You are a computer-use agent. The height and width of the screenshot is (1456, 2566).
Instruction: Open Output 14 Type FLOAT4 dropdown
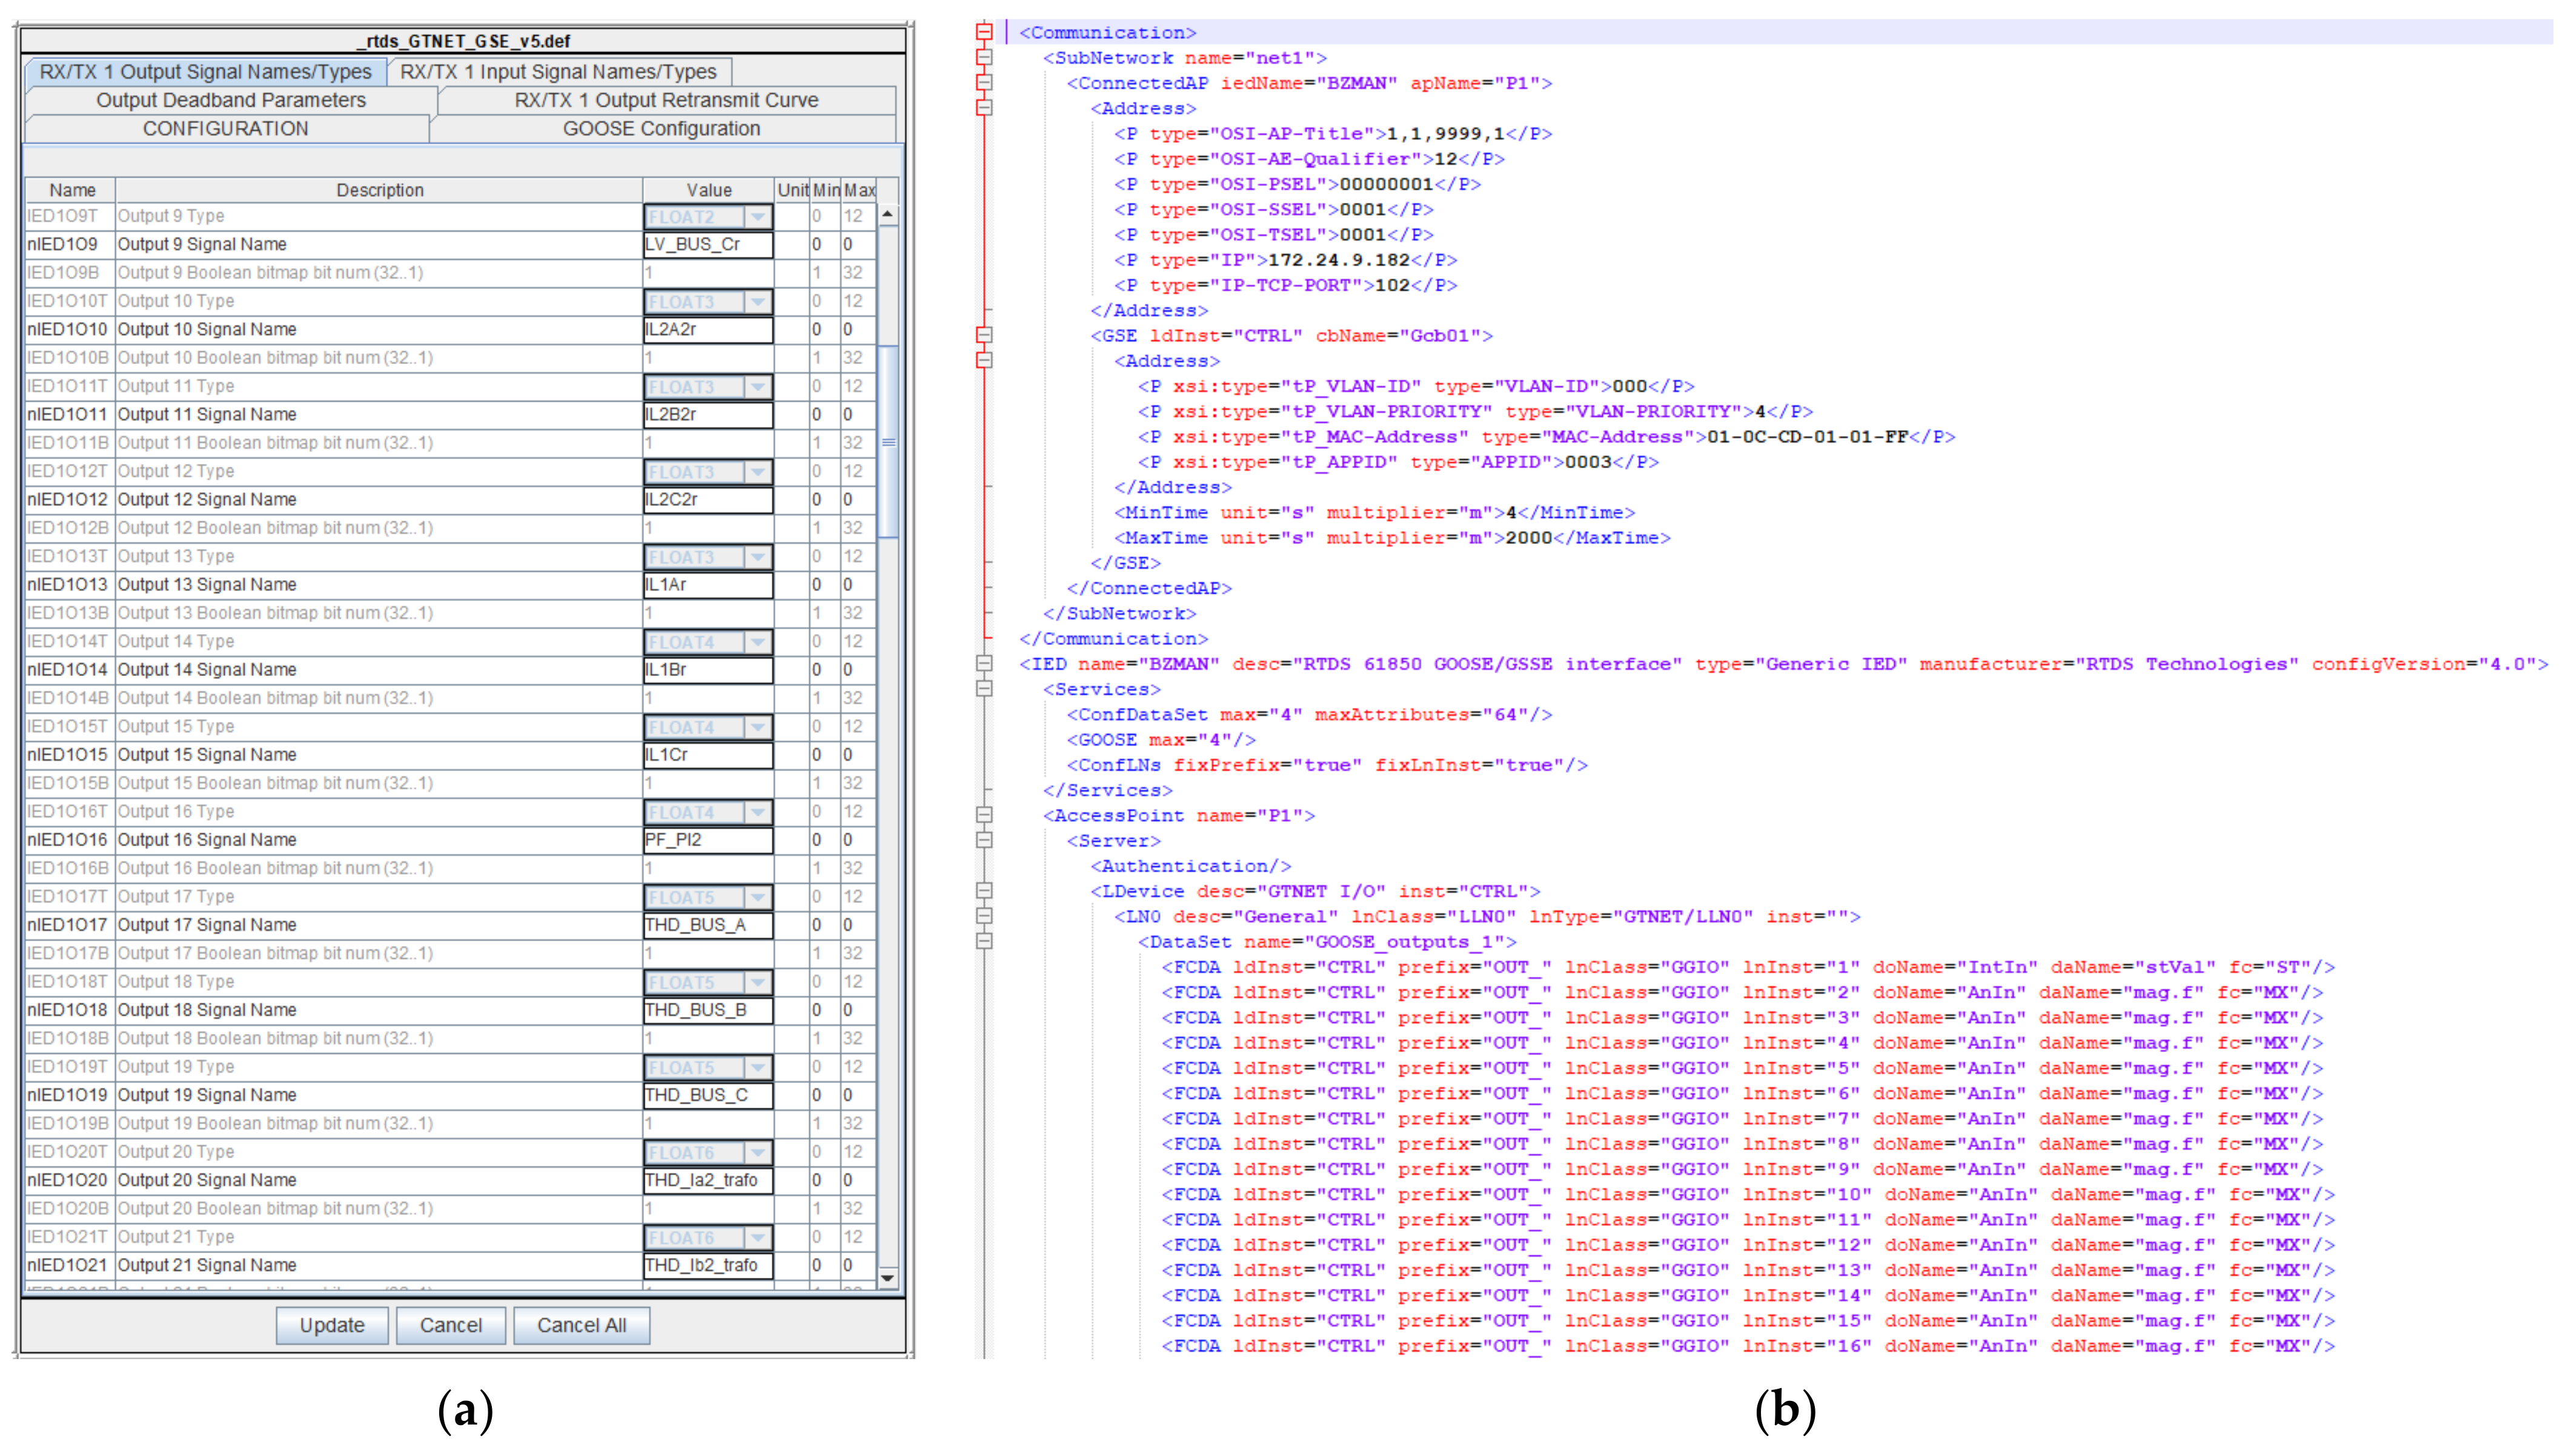click(757, 641)
